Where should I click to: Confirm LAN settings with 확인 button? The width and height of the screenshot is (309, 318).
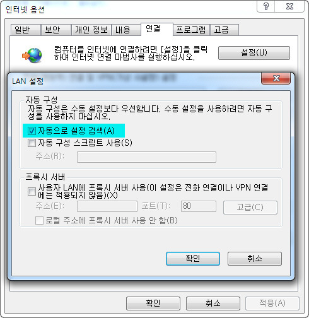coord(193,259)
